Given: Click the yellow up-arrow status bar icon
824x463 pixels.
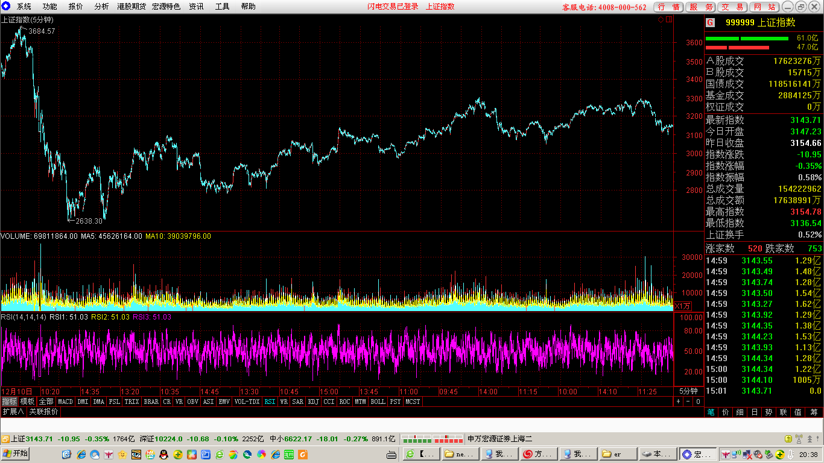Looking at the screenshot, I should coord(788,439).
